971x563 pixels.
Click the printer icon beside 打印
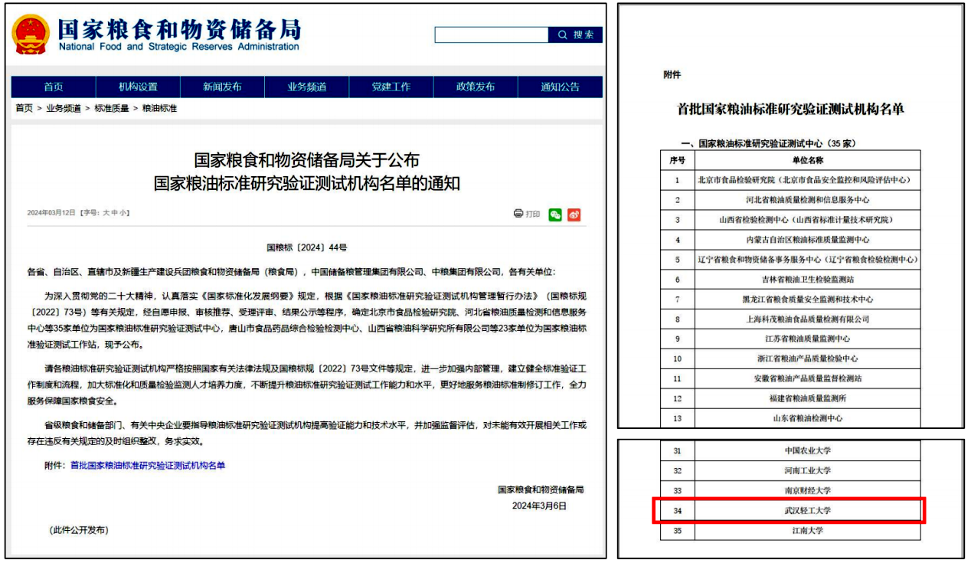click(x=518, y=214)
